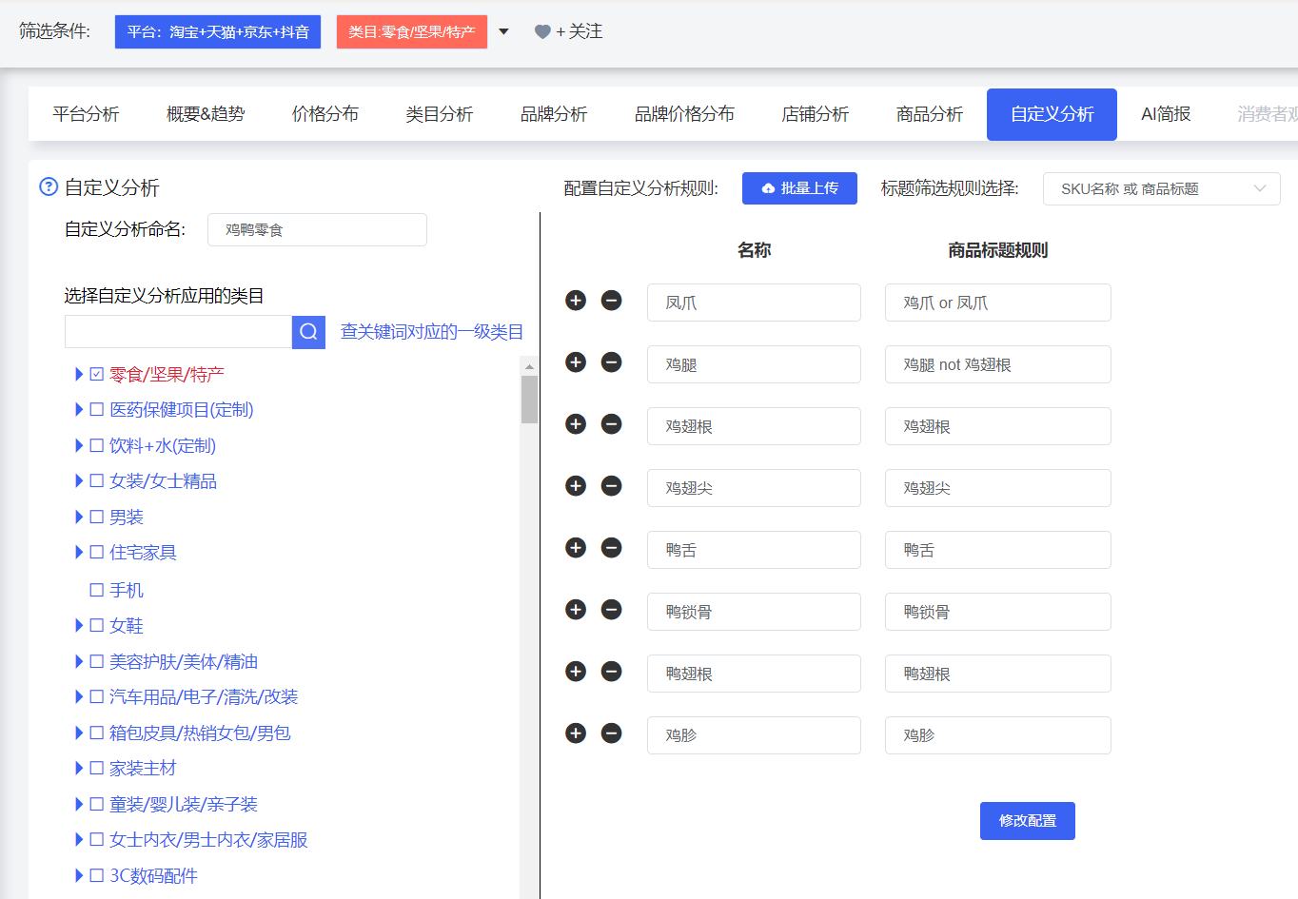
Task: Add a row after the 鸡腿 rule
Action: coord(576,362)
